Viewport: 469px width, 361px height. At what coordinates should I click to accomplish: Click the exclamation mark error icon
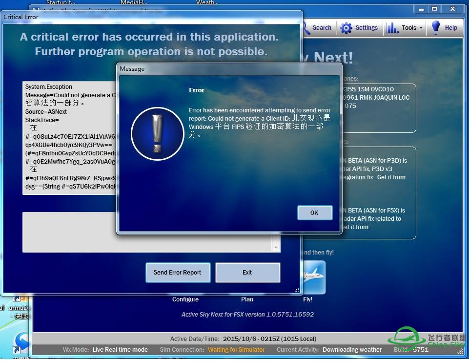157,134
